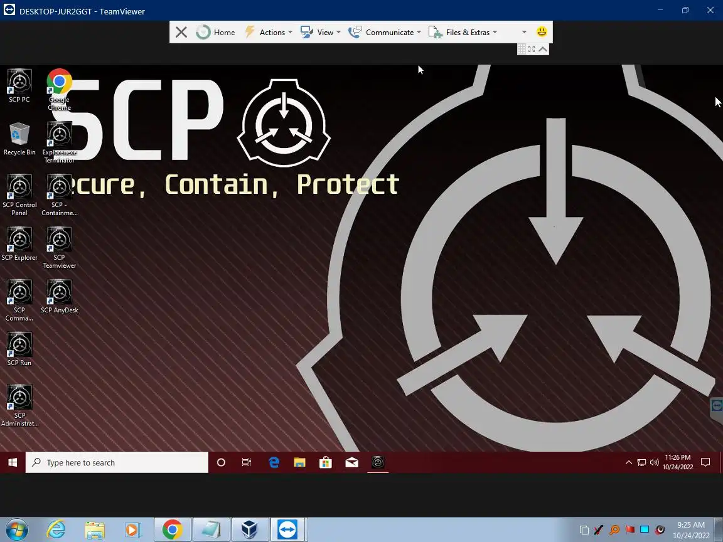Expand the View dropdown menu

[321, 32]
